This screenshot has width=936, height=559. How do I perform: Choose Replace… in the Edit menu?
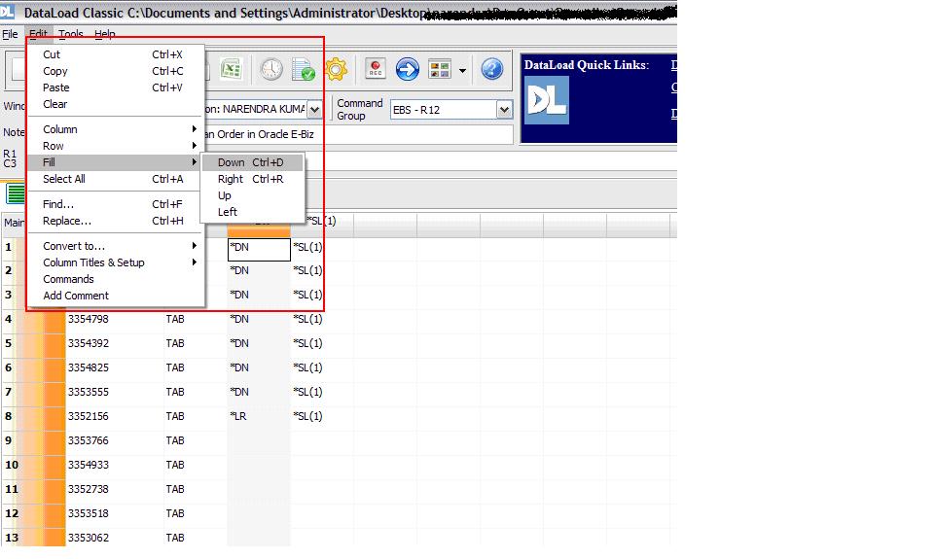[116, 221]
